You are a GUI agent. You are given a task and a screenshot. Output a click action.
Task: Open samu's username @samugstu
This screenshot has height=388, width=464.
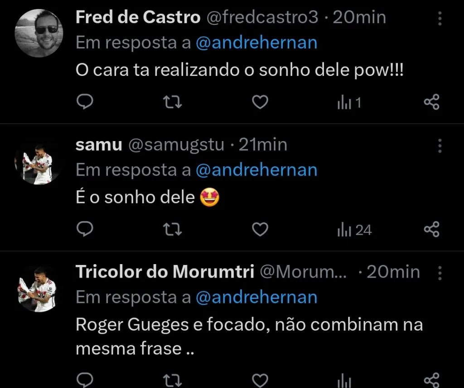tap(176, 145)
